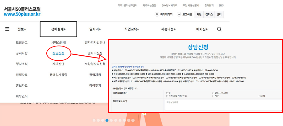The width and height of the screenshot is (283, 126).
Task: Expand the 일자리+ menu
Action: tap(95, 29)
